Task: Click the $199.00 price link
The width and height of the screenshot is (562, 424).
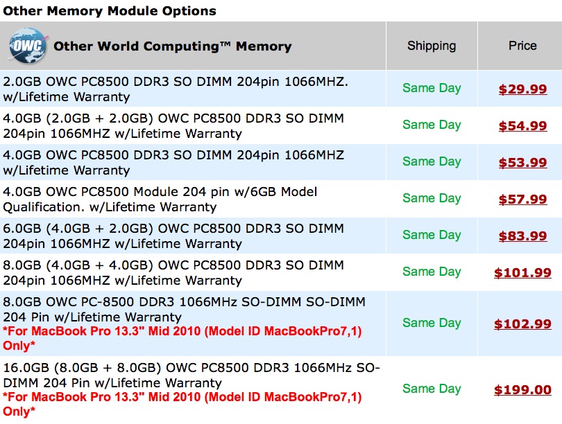Action: click(522, 389)
